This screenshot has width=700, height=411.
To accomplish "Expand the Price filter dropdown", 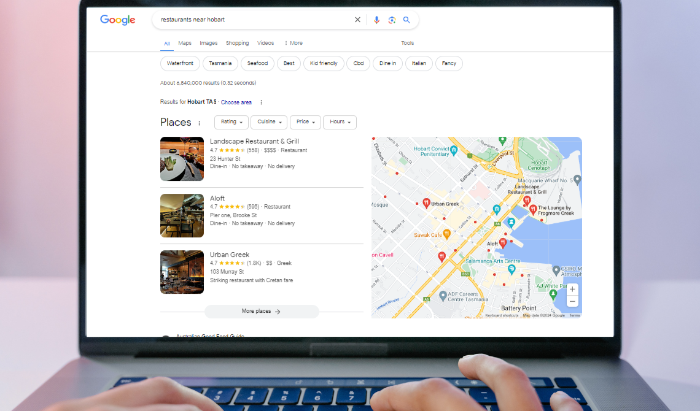I will point(305,122).
